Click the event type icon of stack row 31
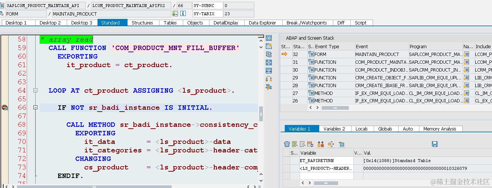Image resolution: width=492 pixels, height=188 pixels. click(x=311, y=62)
